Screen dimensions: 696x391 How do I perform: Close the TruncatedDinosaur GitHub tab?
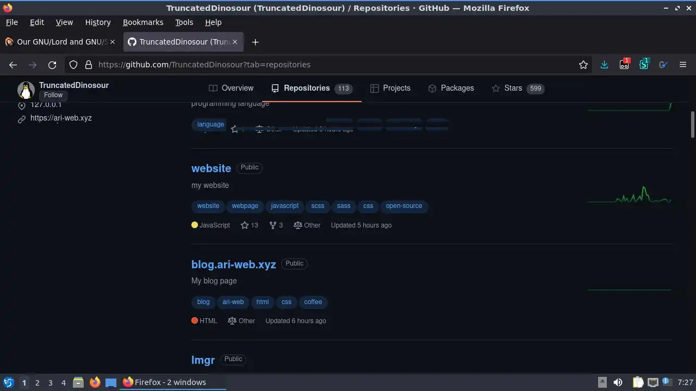tap(235, 42)
